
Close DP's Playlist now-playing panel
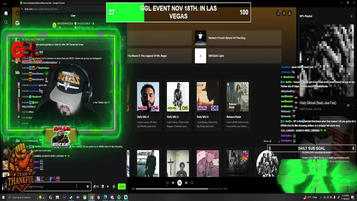[351, 16]
